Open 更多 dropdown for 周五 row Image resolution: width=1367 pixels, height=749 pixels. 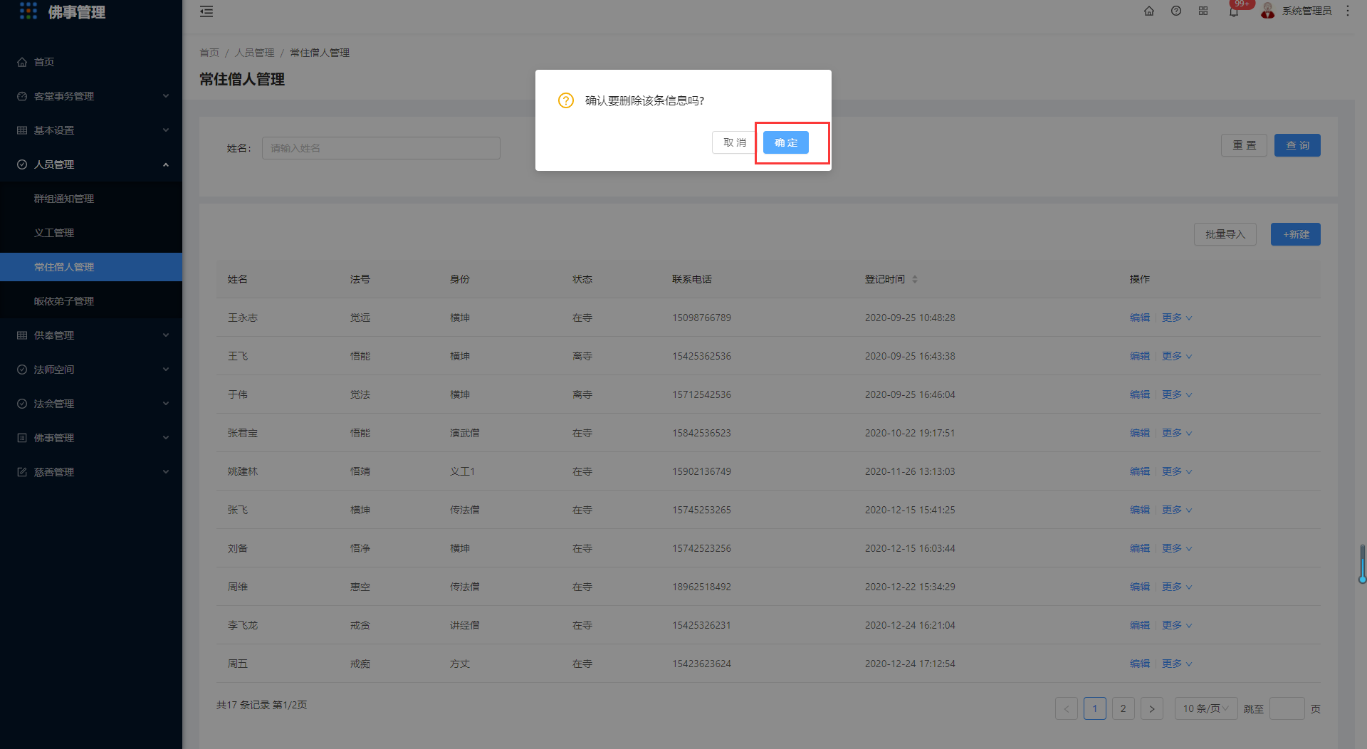pos(1177,664)
